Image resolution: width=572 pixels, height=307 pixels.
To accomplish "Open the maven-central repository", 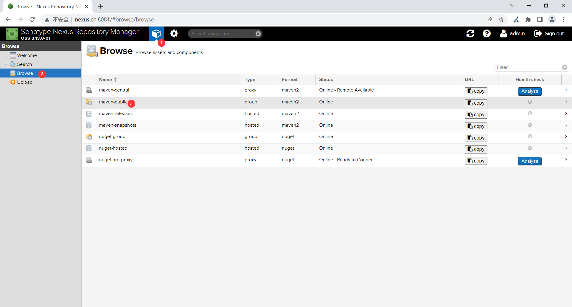I will [114, 90].
